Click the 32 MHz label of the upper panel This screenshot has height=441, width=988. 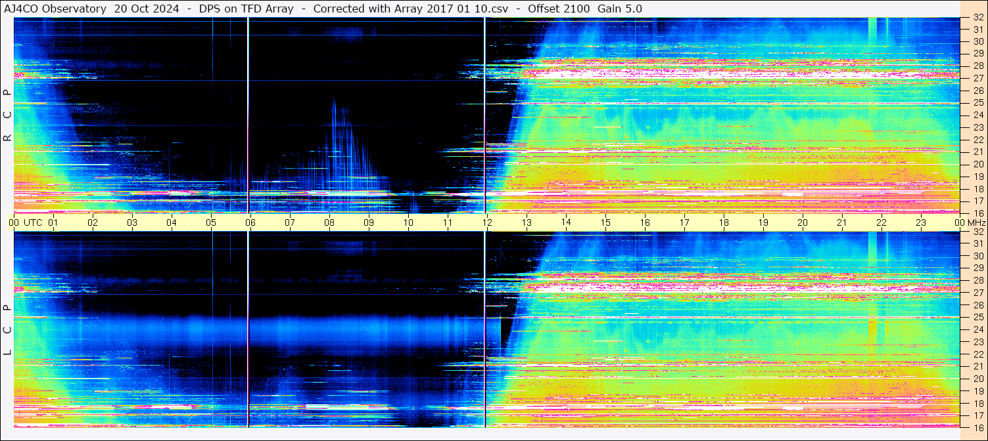pos(977,18)
